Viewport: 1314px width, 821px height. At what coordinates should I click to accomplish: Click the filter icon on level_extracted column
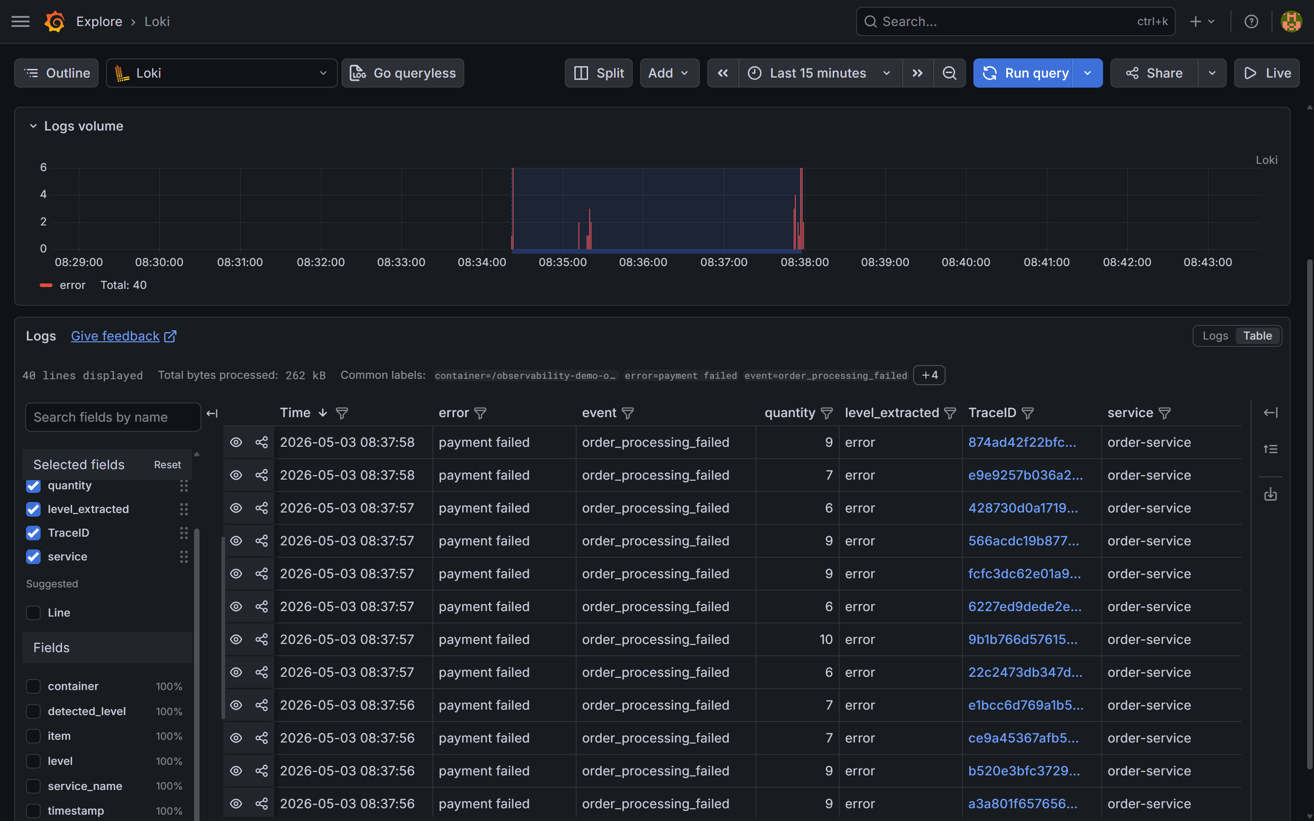coord(950,413)
